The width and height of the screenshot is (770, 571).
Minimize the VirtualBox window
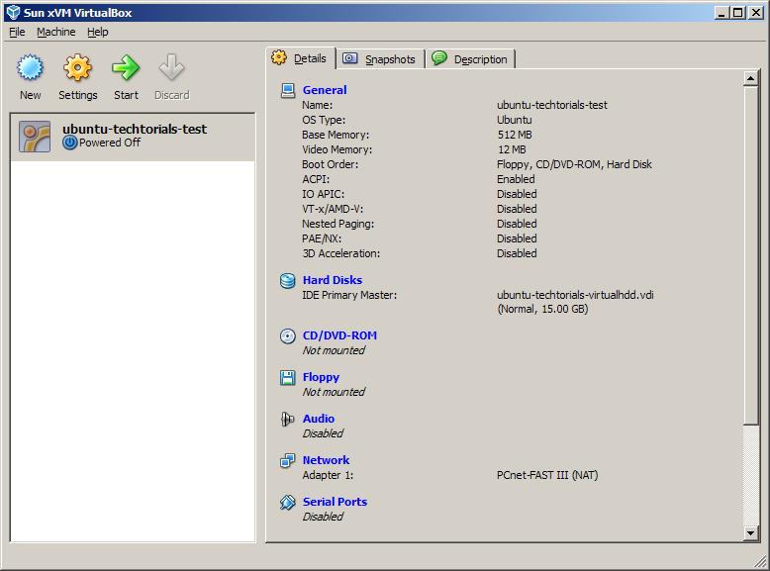[721, 12]
